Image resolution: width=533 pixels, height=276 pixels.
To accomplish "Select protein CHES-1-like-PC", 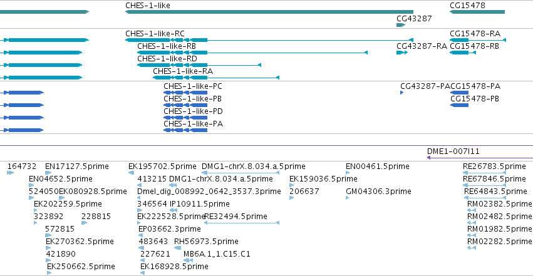I will pos(185,93).
